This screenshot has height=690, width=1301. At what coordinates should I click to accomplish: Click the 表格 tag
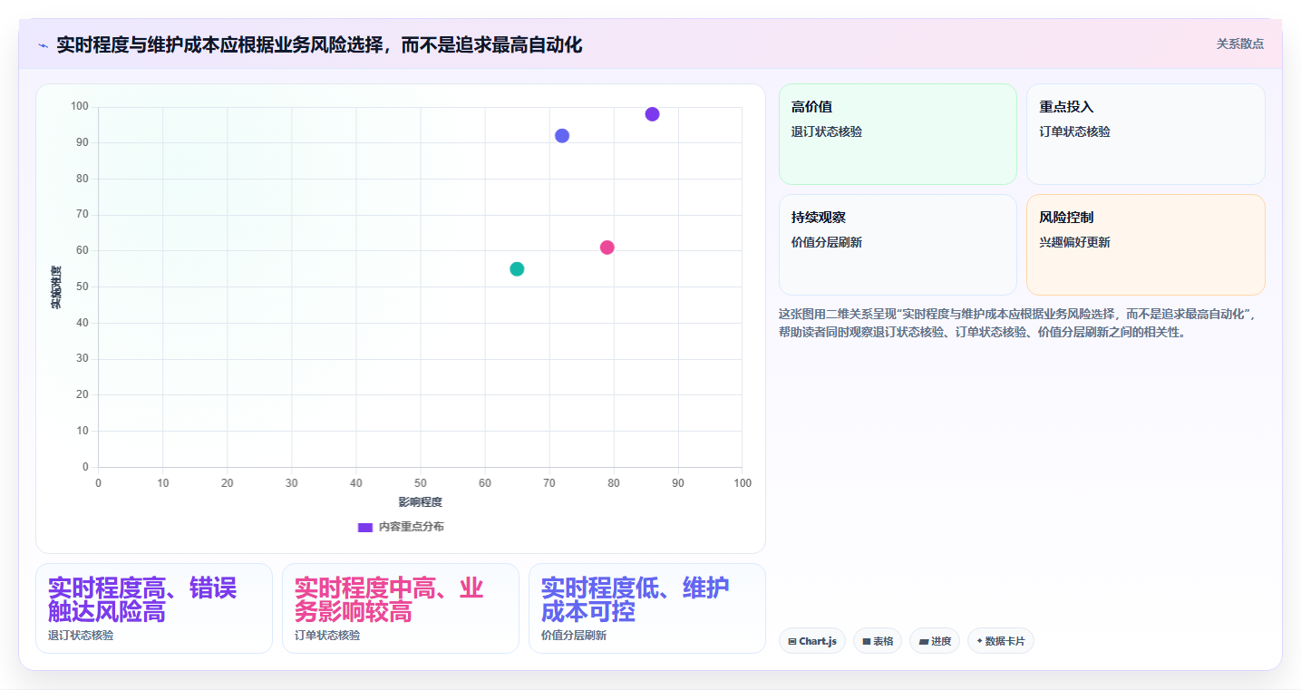878,641
